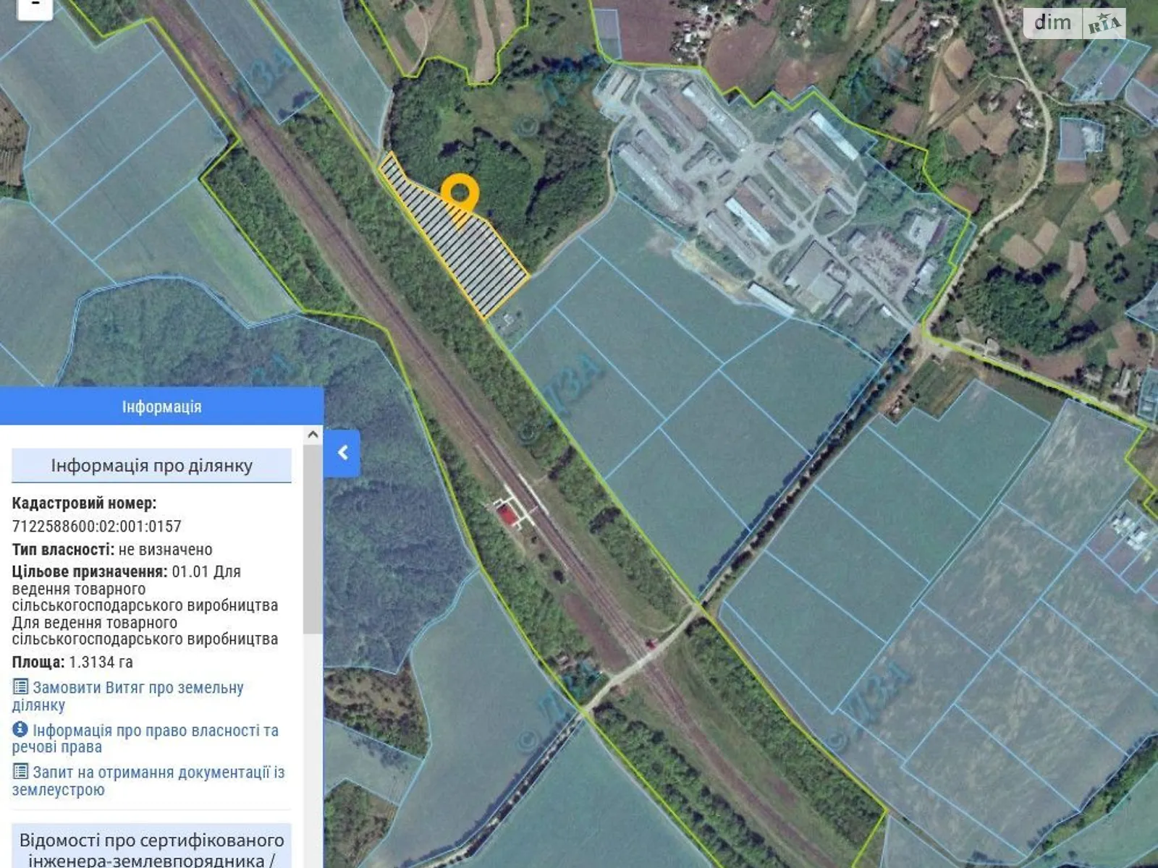Open Замовити Витяг про земельну ділянку link

click(138, 689)
